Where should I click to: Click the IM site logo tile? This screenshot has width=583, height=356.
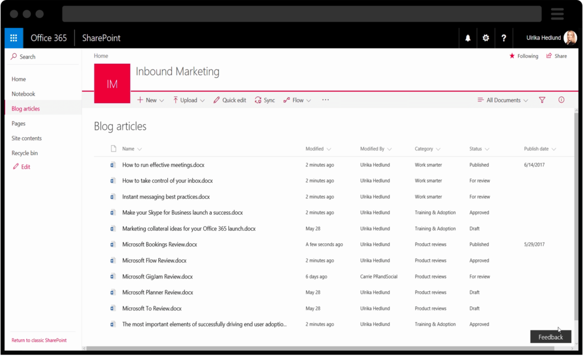[x=112, y=83]
